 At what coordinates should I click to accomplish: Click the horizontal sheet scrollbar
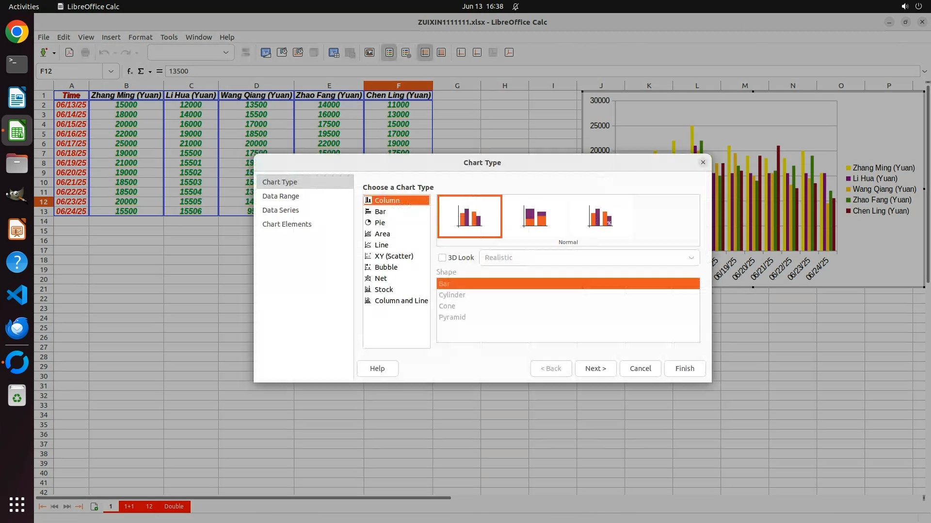[x=242, y=497]
